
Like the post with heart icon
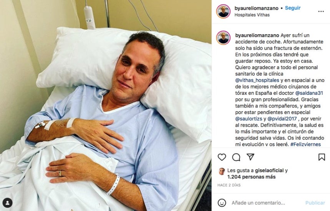pos(222,157)
